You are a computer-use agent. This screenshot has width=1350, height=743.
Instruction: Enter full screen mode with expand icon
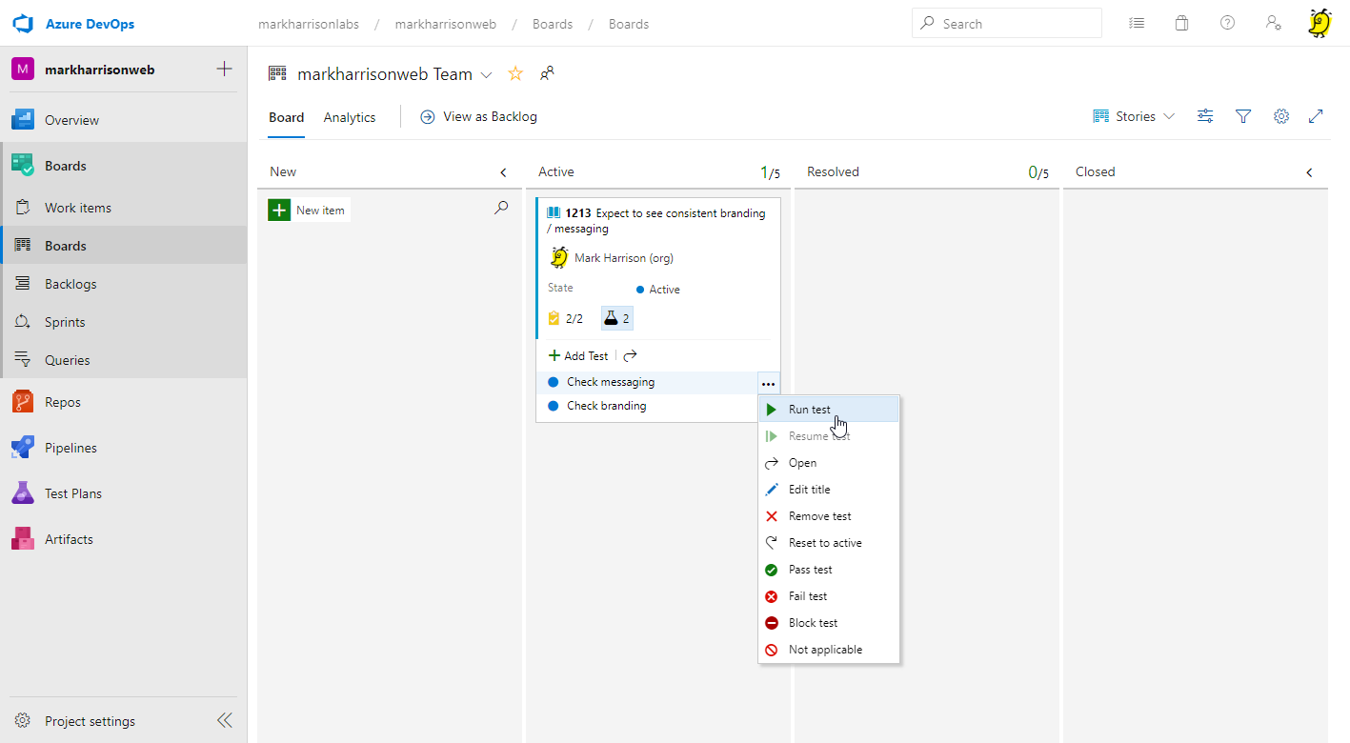click(1316, 116)
